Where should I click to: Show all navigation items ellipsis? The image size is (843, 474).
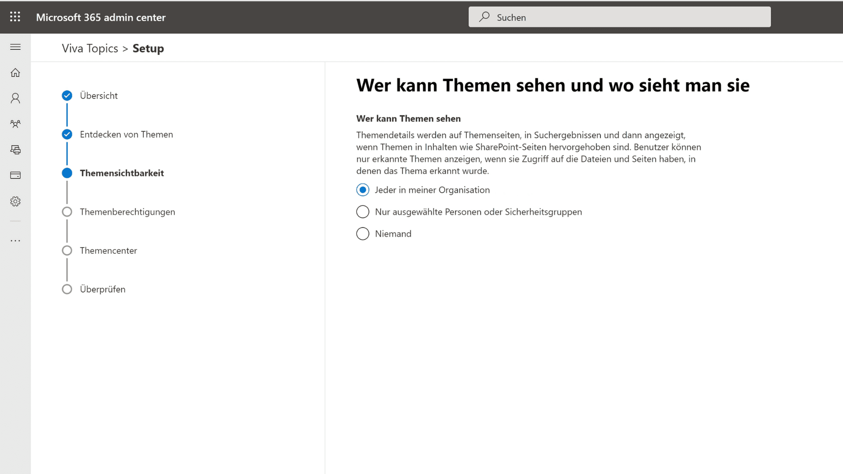tap(15, 241)
